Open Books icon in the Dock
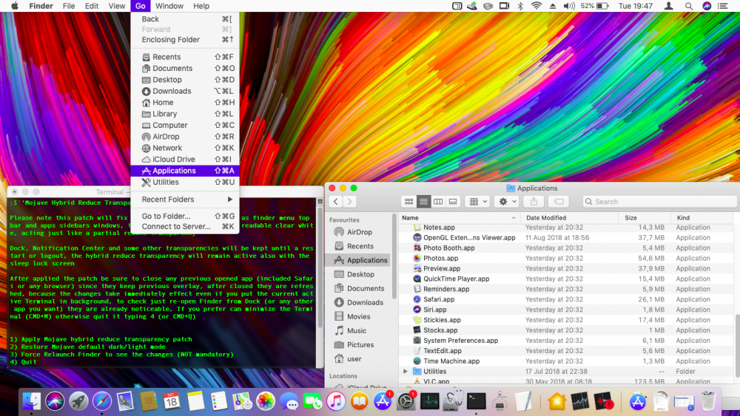 tap(359, 401)
